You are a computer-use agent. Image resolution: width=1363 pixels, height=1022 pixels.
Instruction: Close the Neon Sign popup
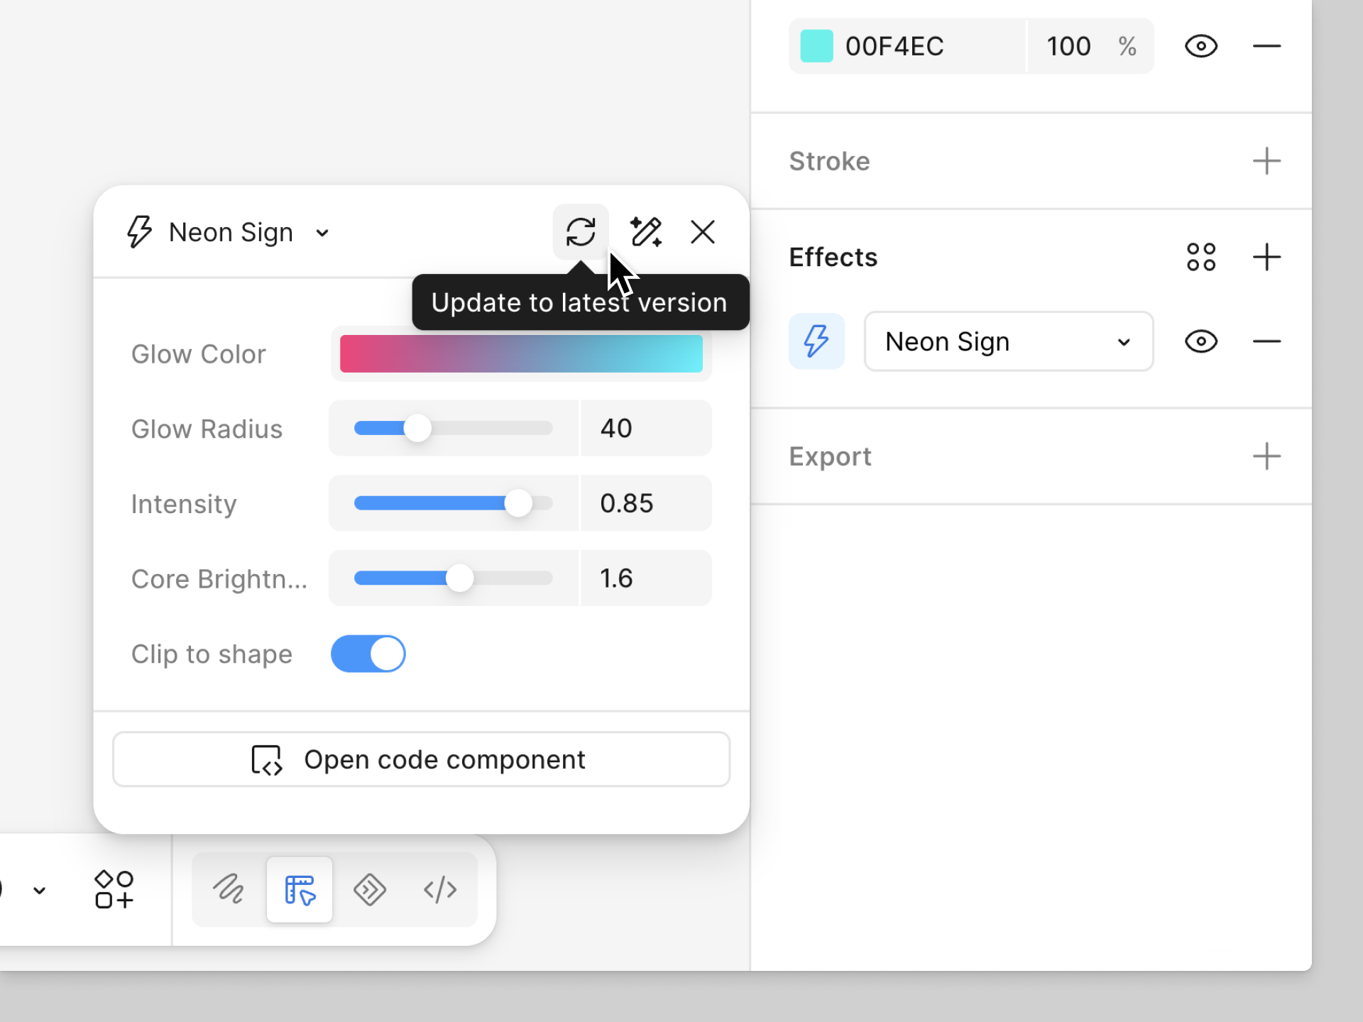coord(703,232)
